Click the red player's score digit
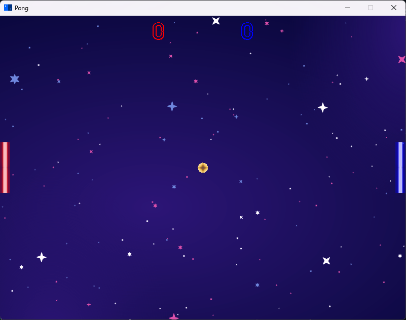This screenshot has height=320, width=406. coord(158,30)
